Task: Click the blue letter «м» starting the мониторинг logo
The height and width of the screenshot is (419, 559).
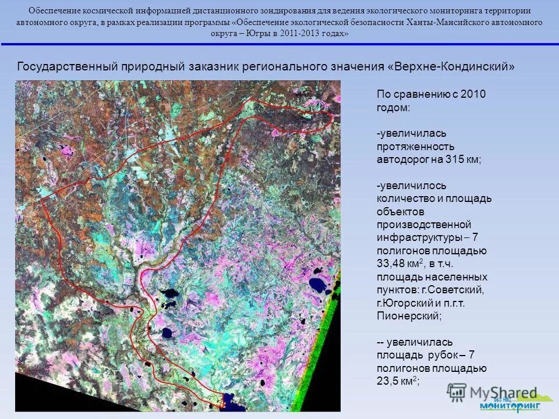Action: [484, 406]
